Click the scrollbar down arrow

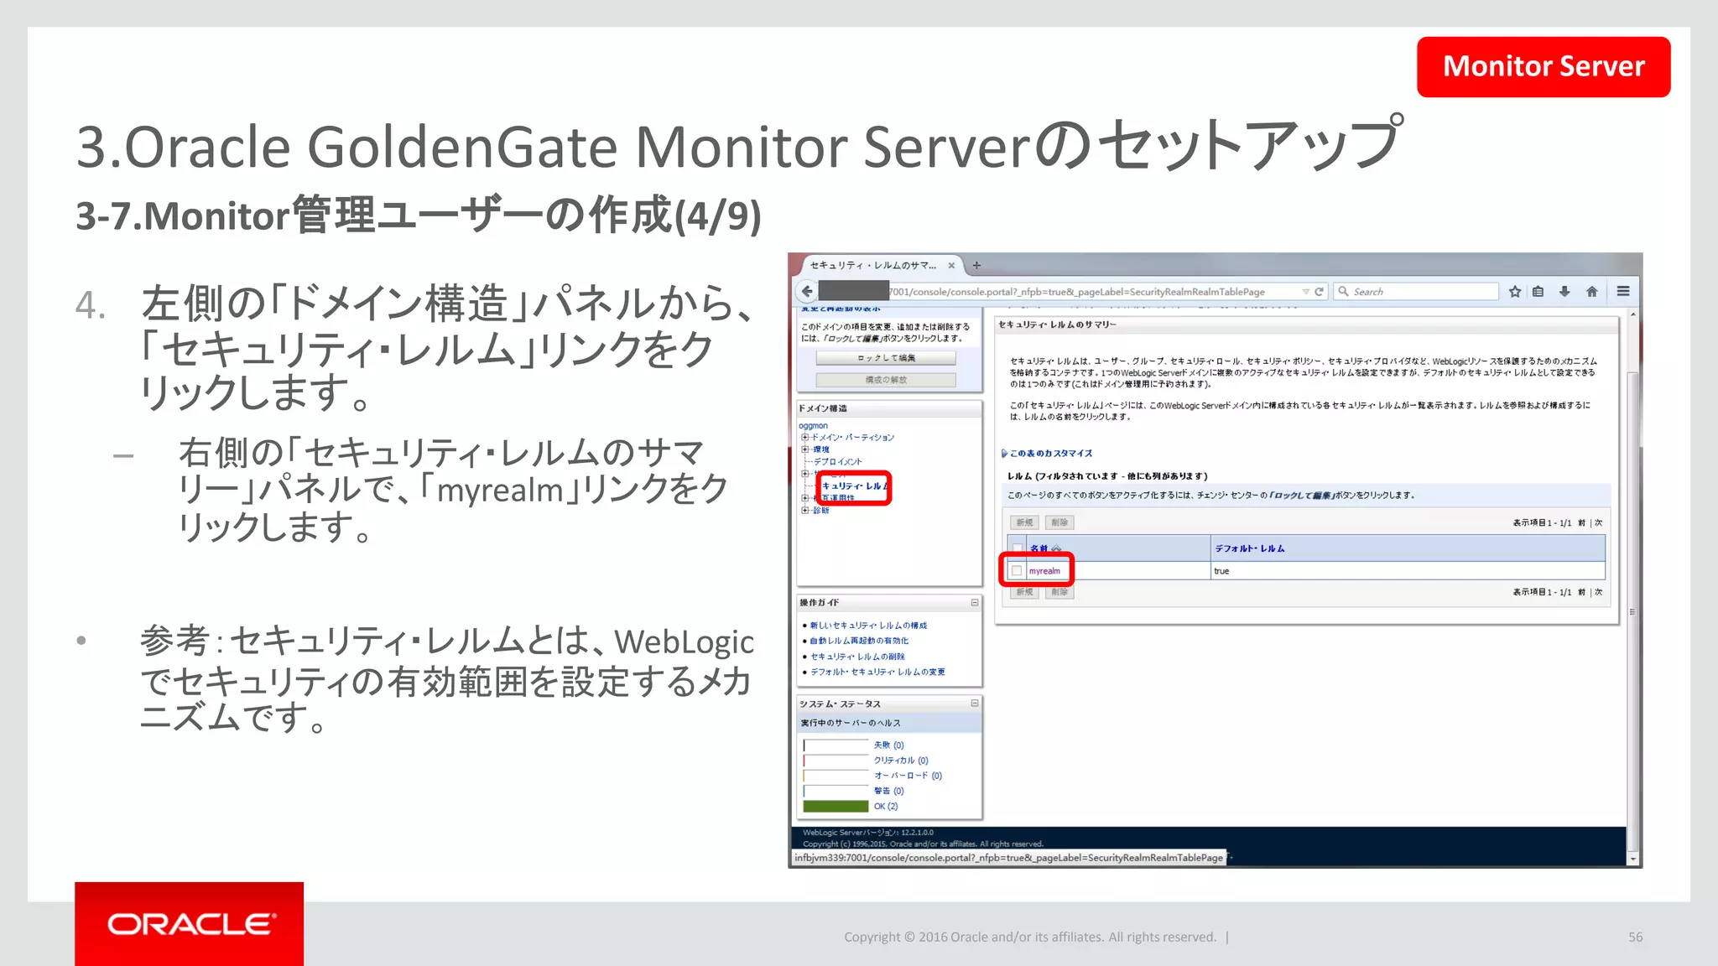[1632, 860]
